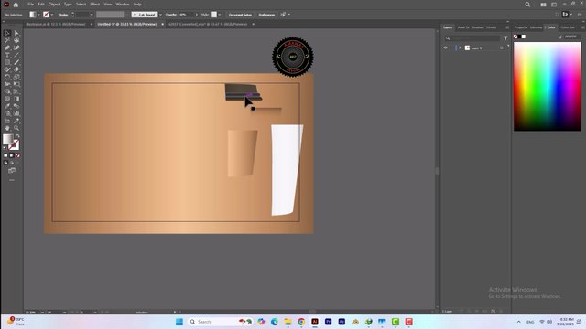
Task: Set paint mode to Color button
Action: (5, 155)
